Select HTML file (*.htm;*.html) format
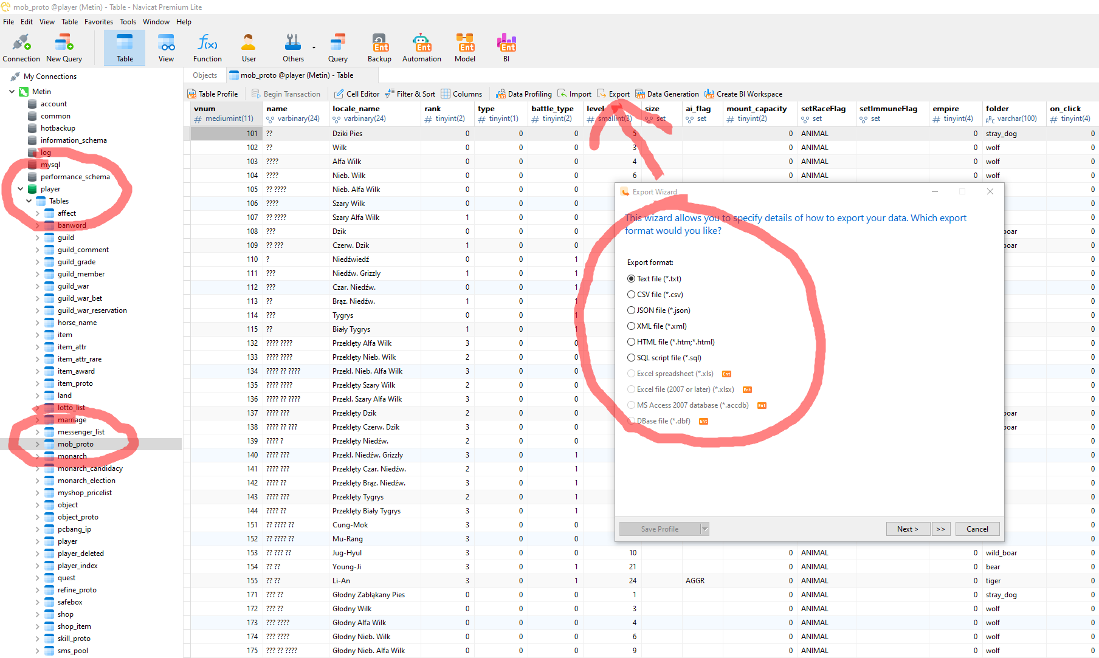Viewport: 1099px width, 658px height. [x=671, y=342]
